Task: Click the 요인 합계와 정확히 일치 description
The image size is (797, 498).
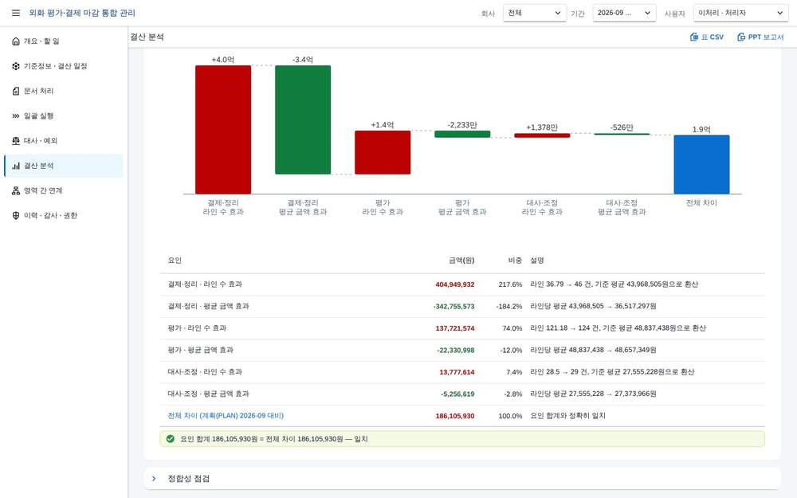Action: pyautogui.click(x=567, y=416)
